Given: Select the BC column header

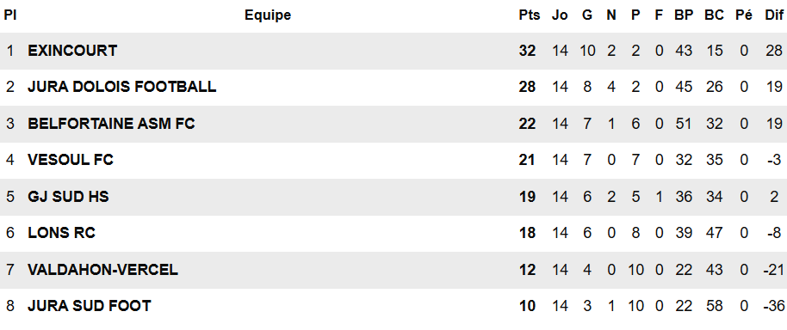Looking at the screenshot, I should click(714, 15).
